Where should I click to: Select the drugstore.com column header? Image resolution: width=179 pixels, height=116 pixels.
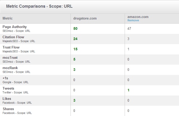tap(85, 18)
